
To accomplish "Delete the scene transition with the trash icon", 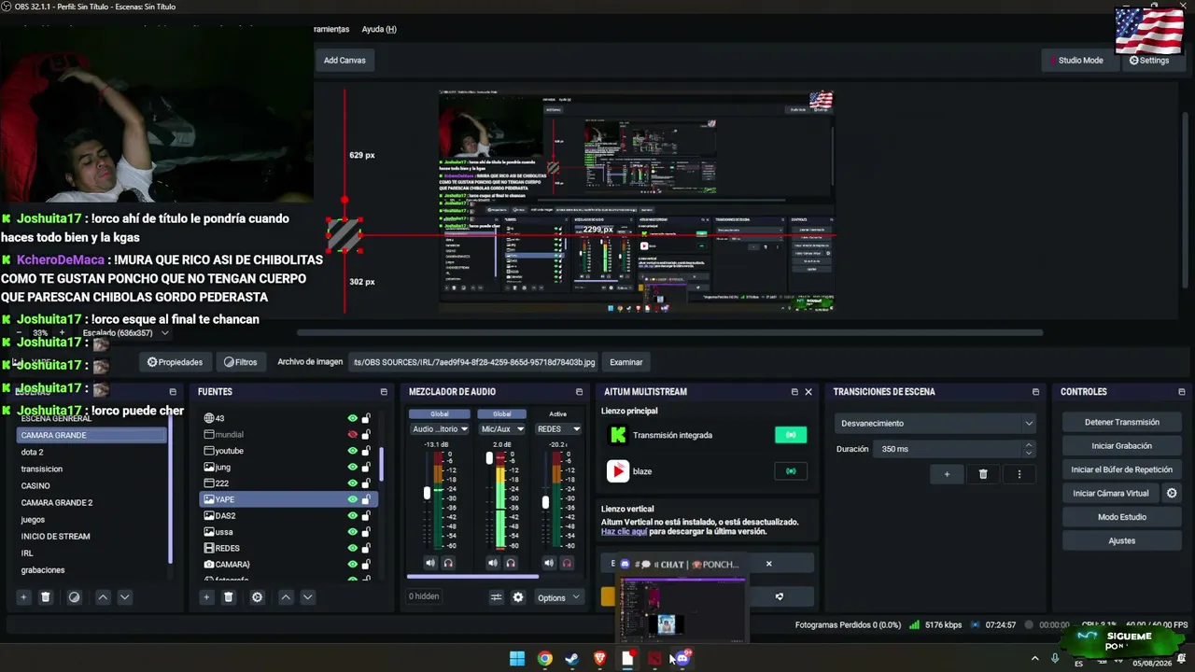I will [x=983, y=474].
